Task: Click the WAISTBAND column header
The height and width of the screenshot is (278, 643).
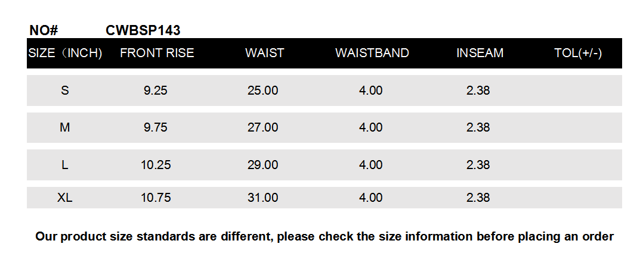Action: click(372, 53)
